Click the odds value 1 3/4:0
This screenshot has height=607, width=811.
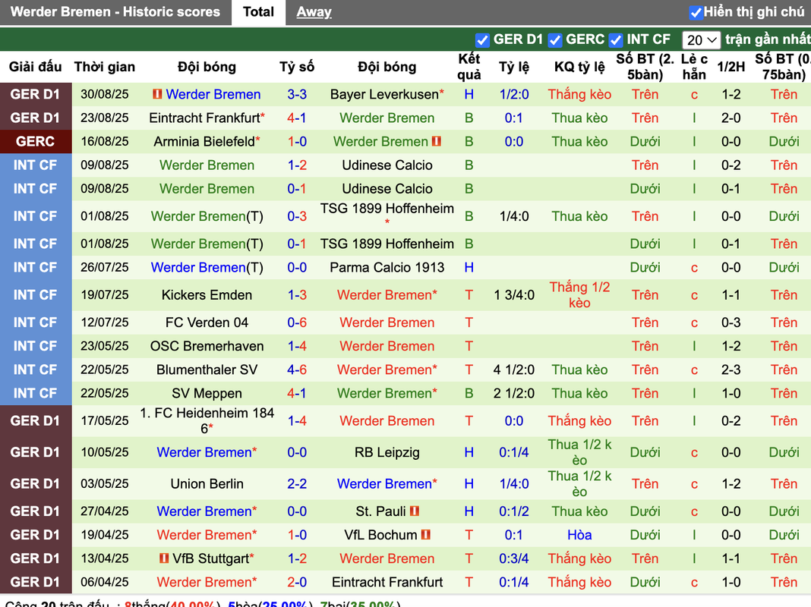coord(513,295)
